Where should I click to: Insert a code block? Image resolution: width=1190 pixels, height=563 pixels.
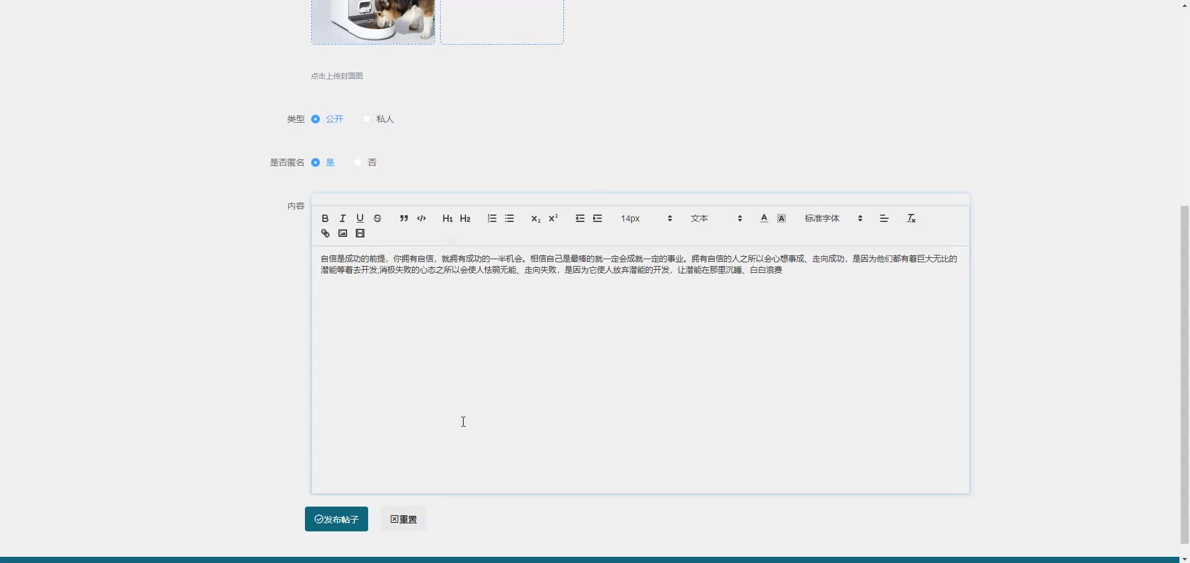[421, 218]
